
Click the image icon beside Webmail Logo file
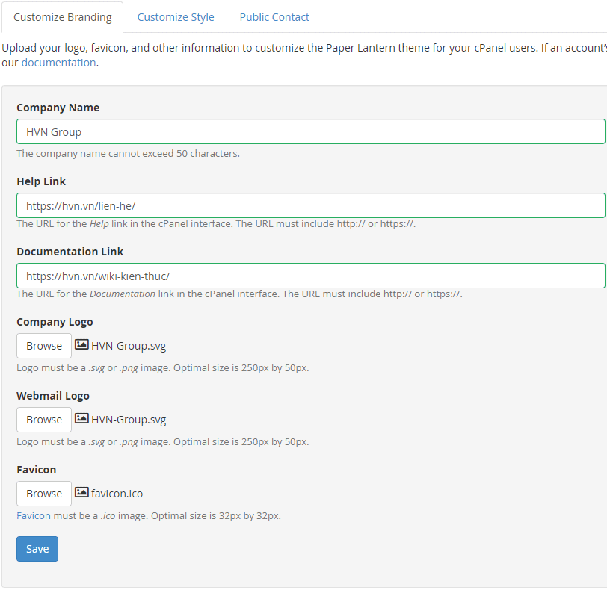[x=81, y=419]
